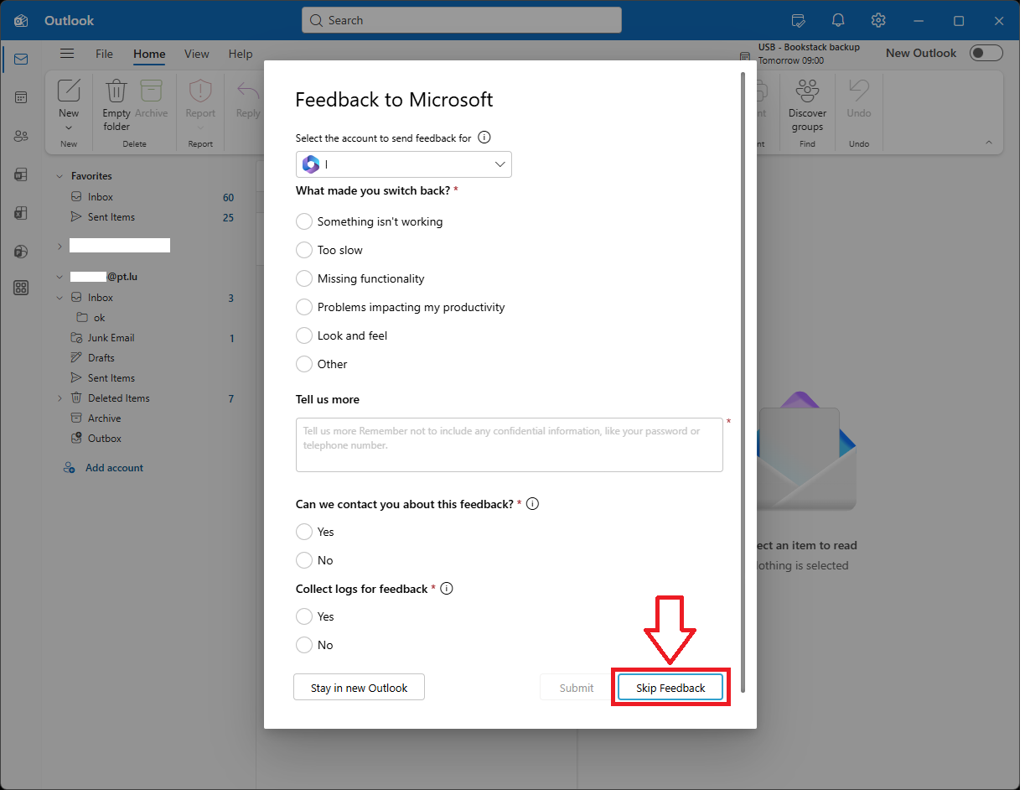Open the View ribbon tab
The height and width of the screenshot is (790, 1030).
[196, 54]
